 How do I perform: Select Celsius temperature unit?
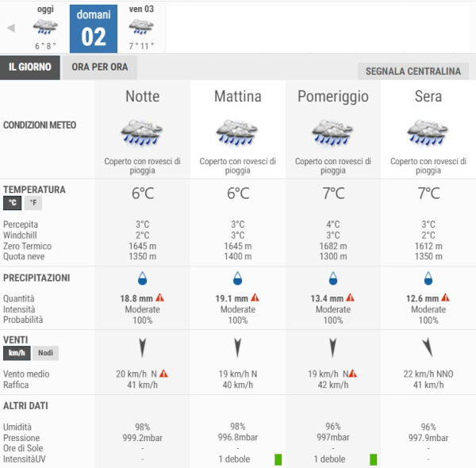13,203
